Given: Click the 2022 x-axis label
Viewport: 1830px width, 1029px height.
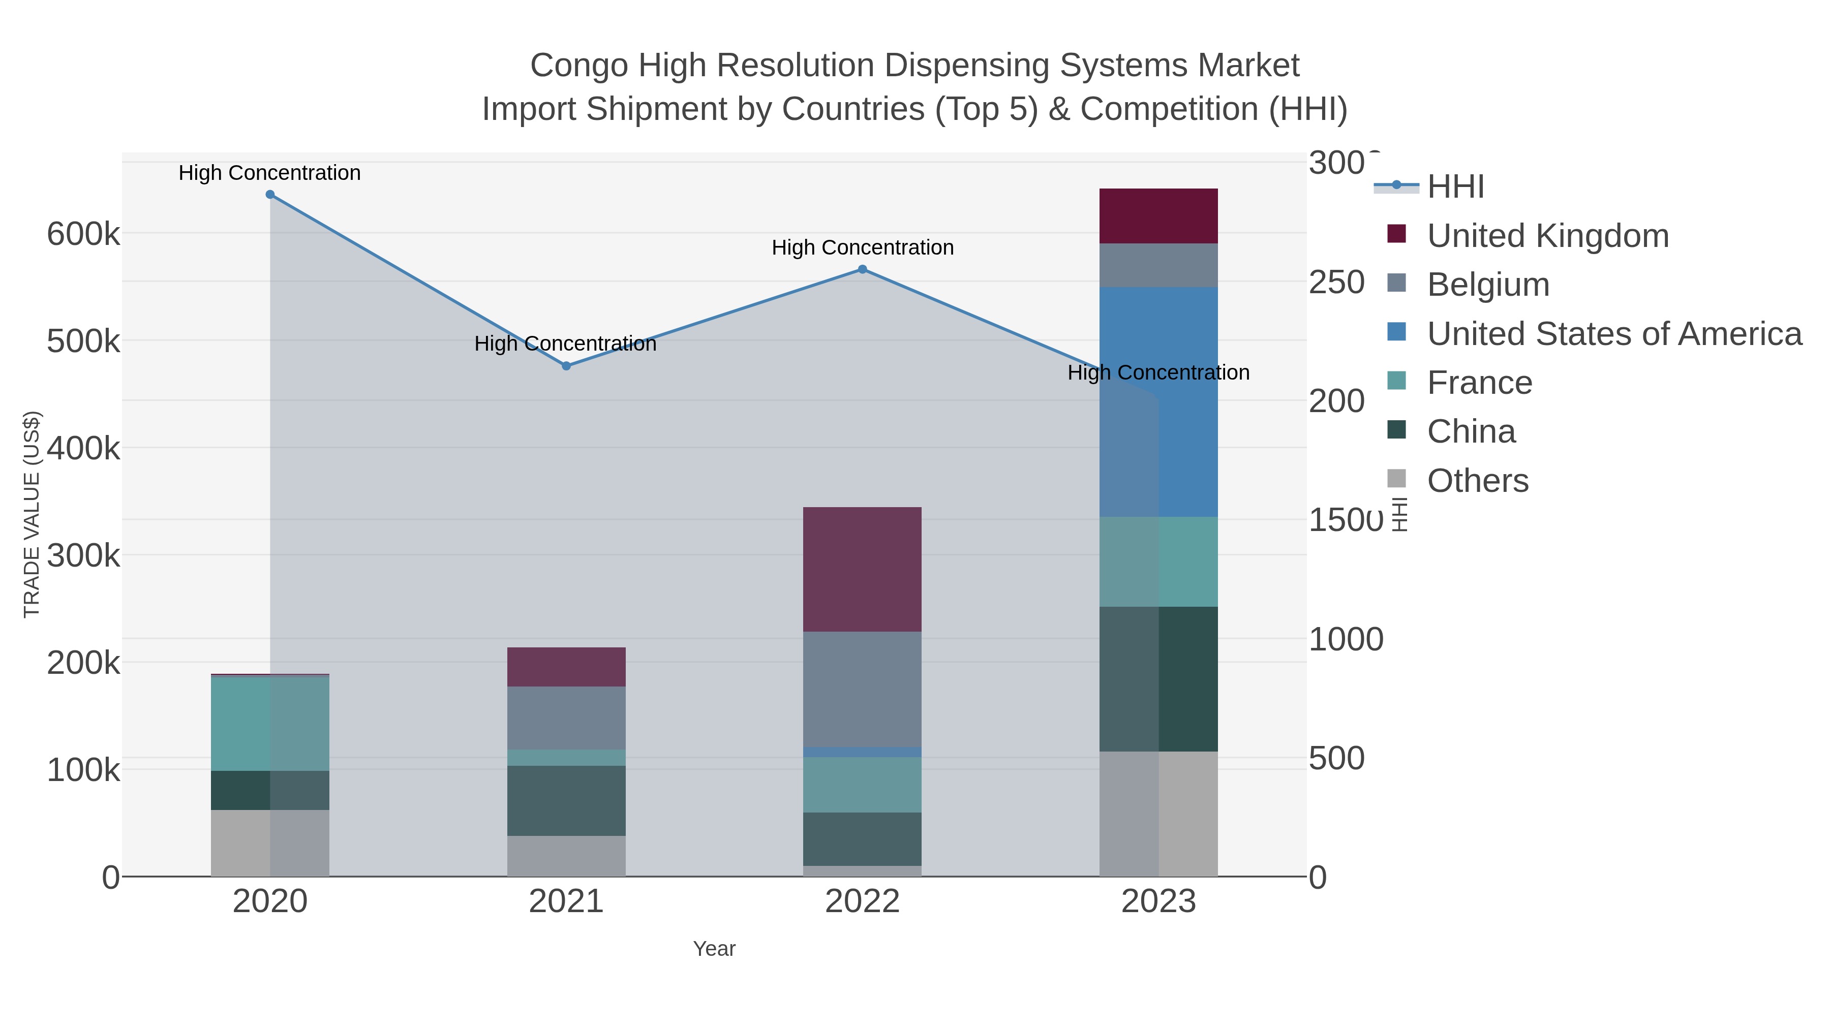Looking at the screenshot, I should (x=863, y=902).
